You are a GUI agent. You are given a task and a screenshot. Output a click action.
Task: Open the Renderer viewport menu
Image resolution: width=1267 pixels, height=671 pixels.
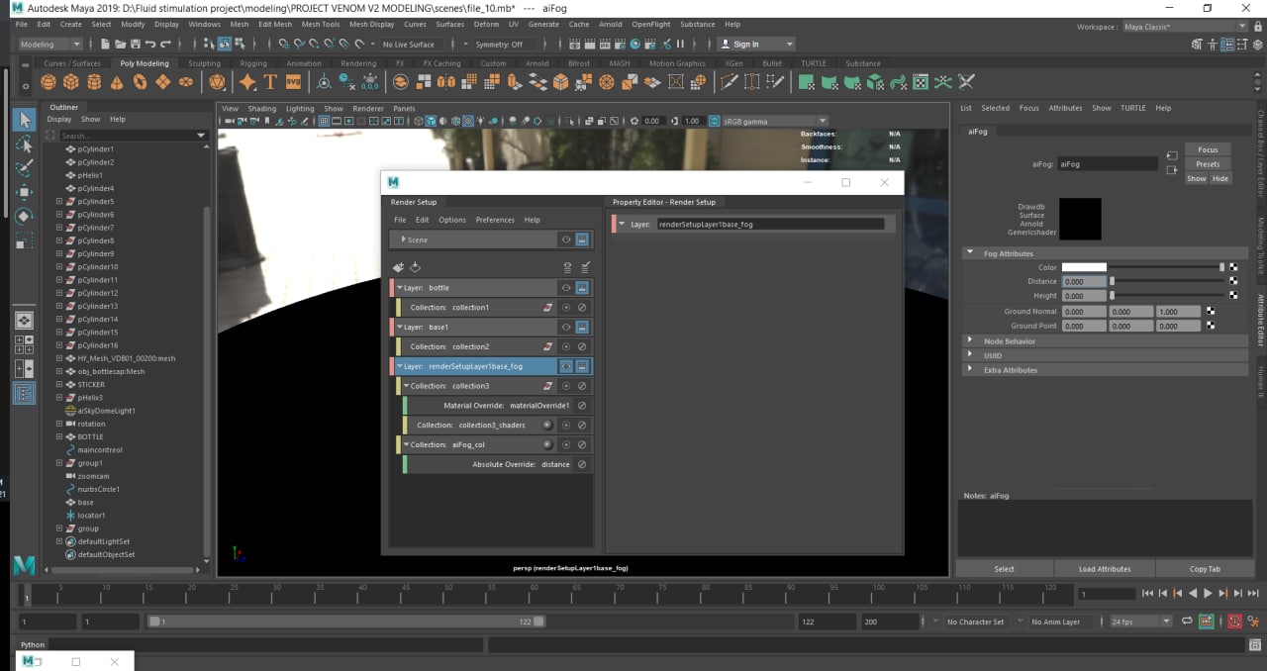click(368, 109)
